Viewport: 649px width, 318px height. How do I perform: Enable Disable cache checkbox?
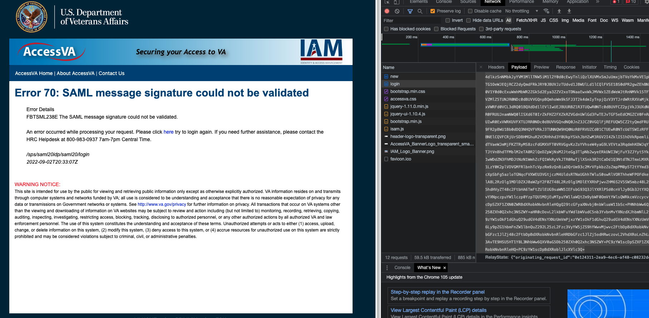(470, 11)
